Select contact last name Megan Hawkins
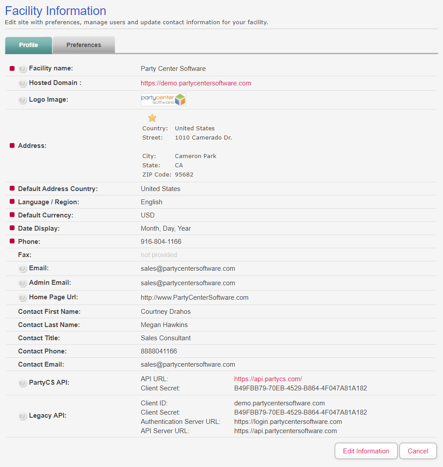The height and width of the screenshot is (467, 443). click(165, 325)
